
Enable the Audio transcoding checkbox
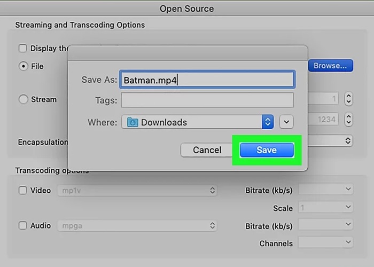[23, 225]
